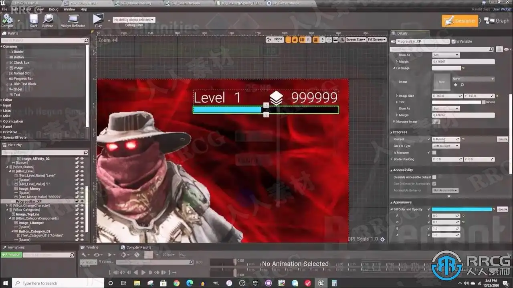Image resolution: width=513 pixels, height=288 pixels.
Task: Open the debug object selector dropdown
Action: pyautogui.click(x=133, y=20)
